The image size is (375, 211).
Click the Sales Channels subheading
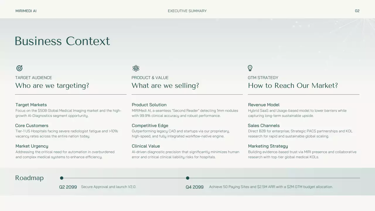pos(264,125)
